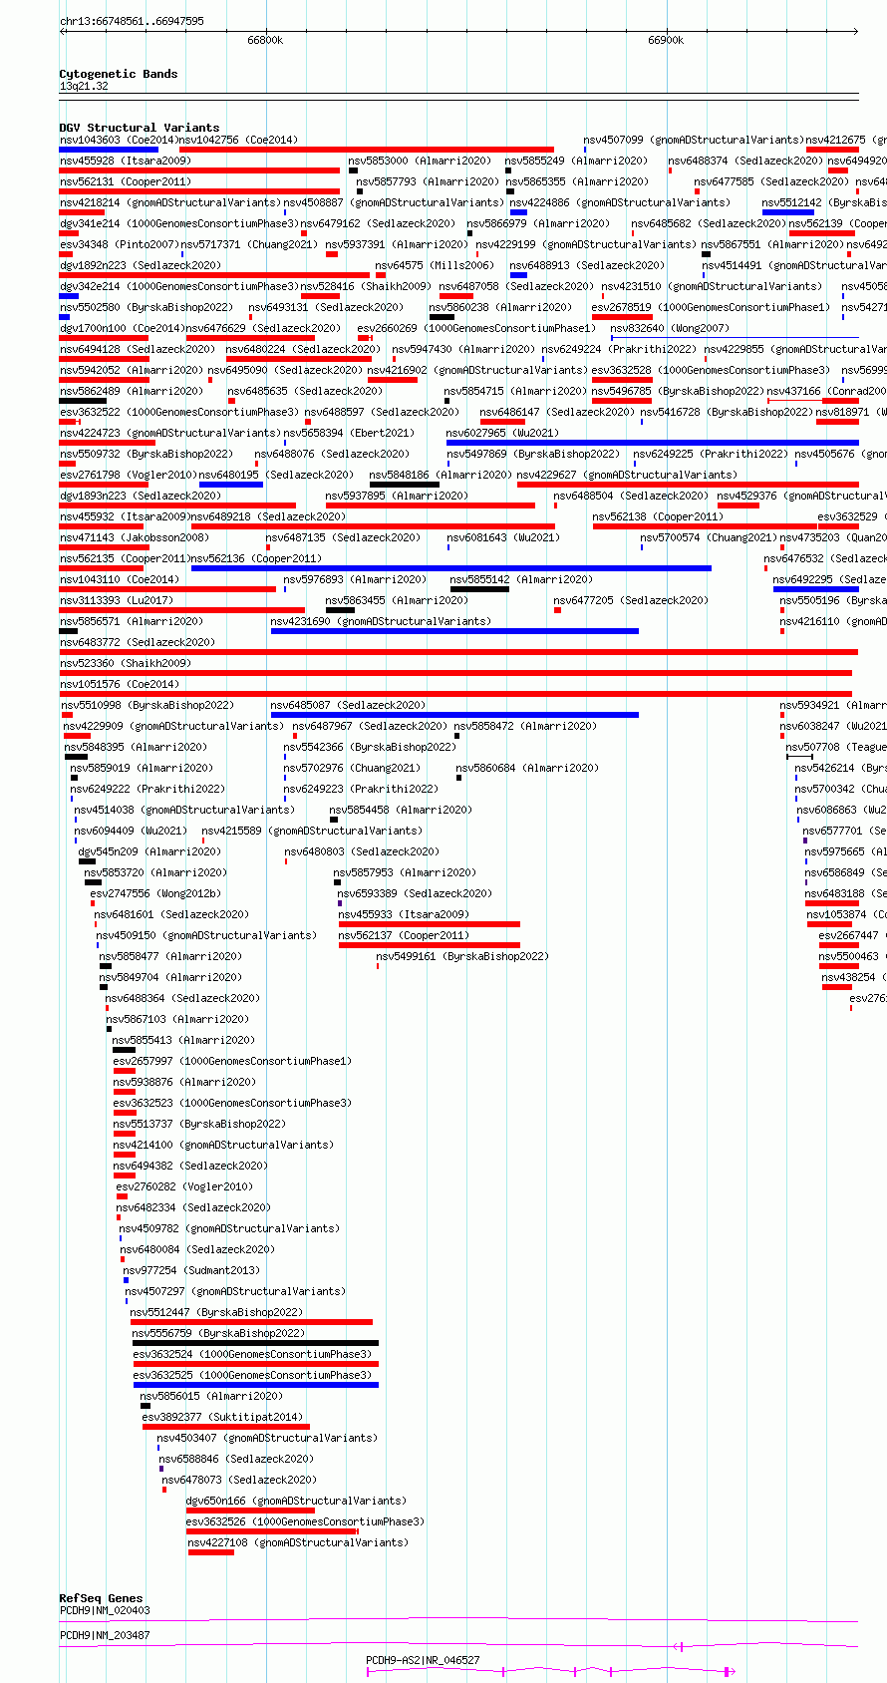The height and width of the screenshot is (1683, 887).
Task: Click the DGV Structural Variants track title
Action: 140,128
